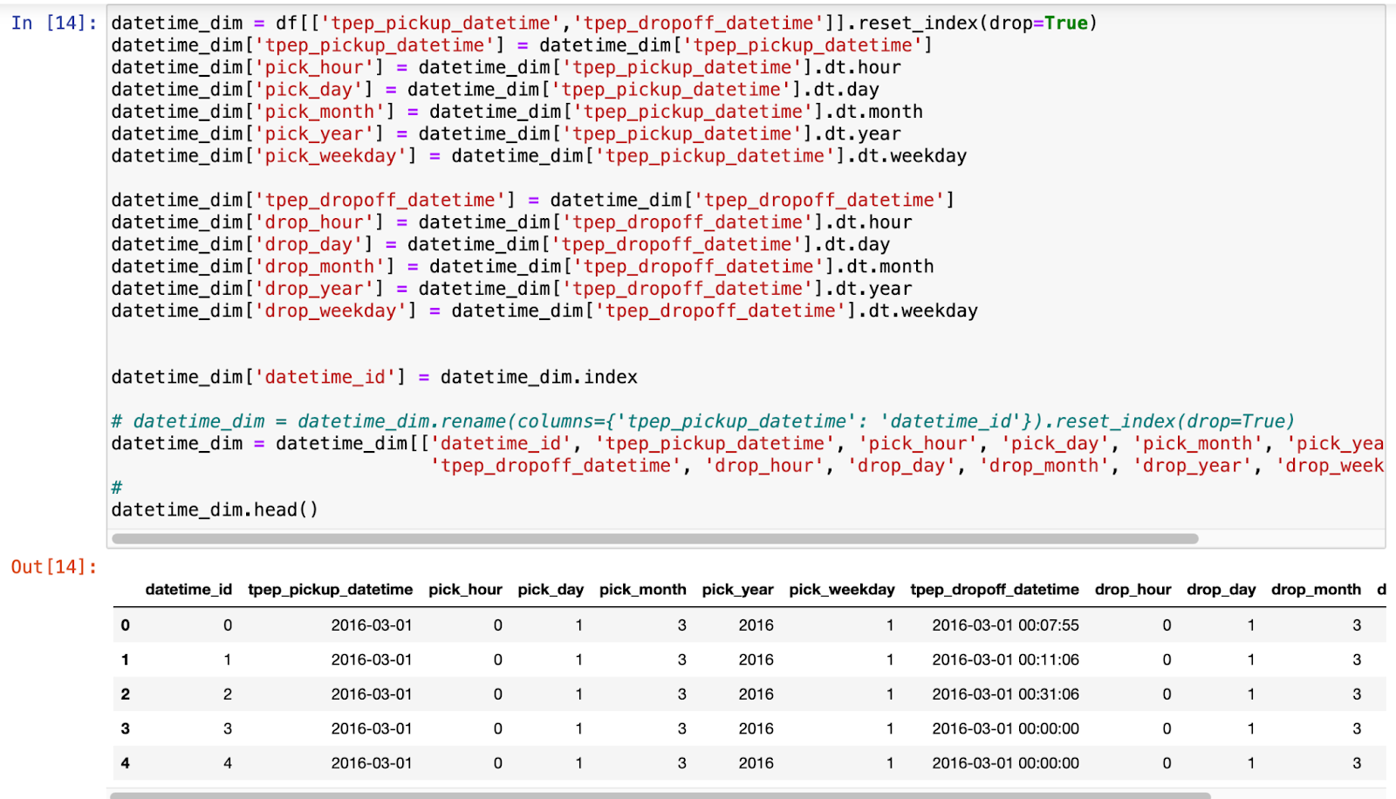Select the dropoff value 2016-03-01 00:31:06
The width and height of the screenshot is (1396, 799).
click(x=1005, y=694)
